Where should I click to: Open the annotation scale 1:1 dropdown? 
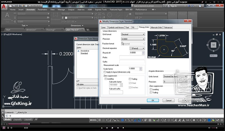click(188, 120)
